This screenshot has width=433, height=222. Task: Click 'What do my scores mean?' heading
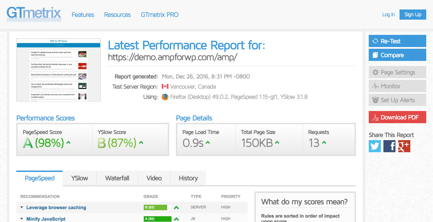(x=304, y=202)
